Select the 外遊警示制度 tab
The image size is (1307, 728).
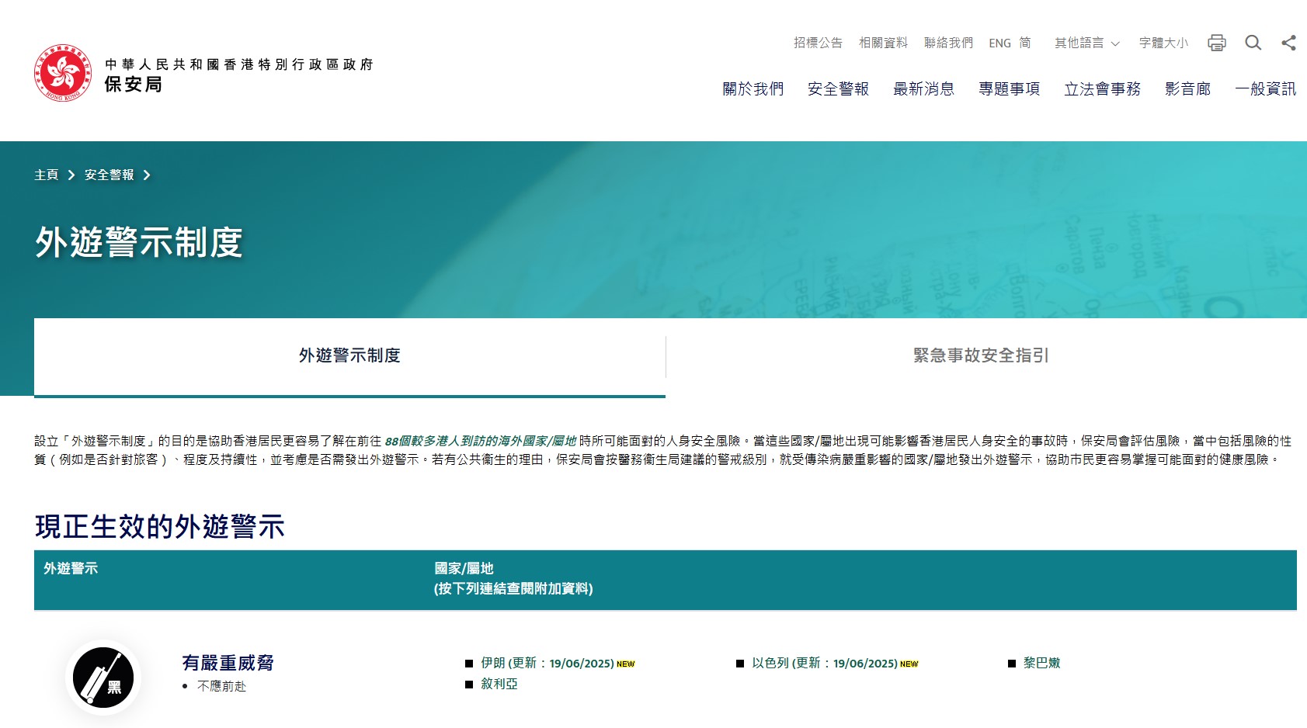click(x=349, y=355)
